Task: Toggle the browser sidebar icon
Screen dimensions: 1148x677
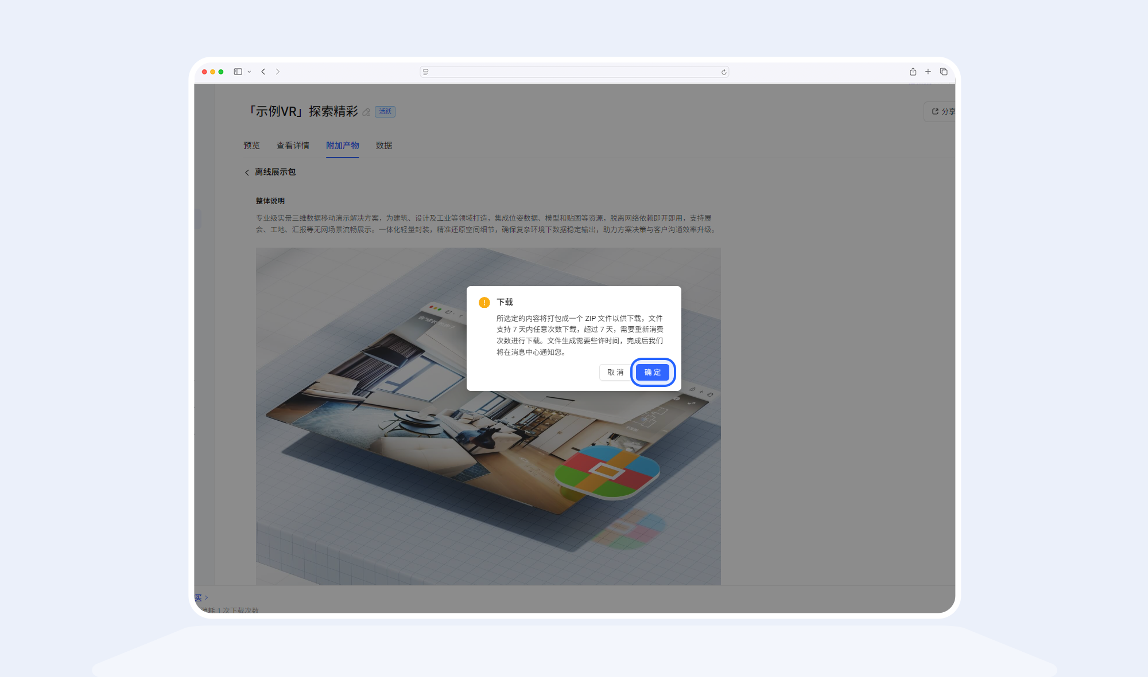Action: (238, 72)
